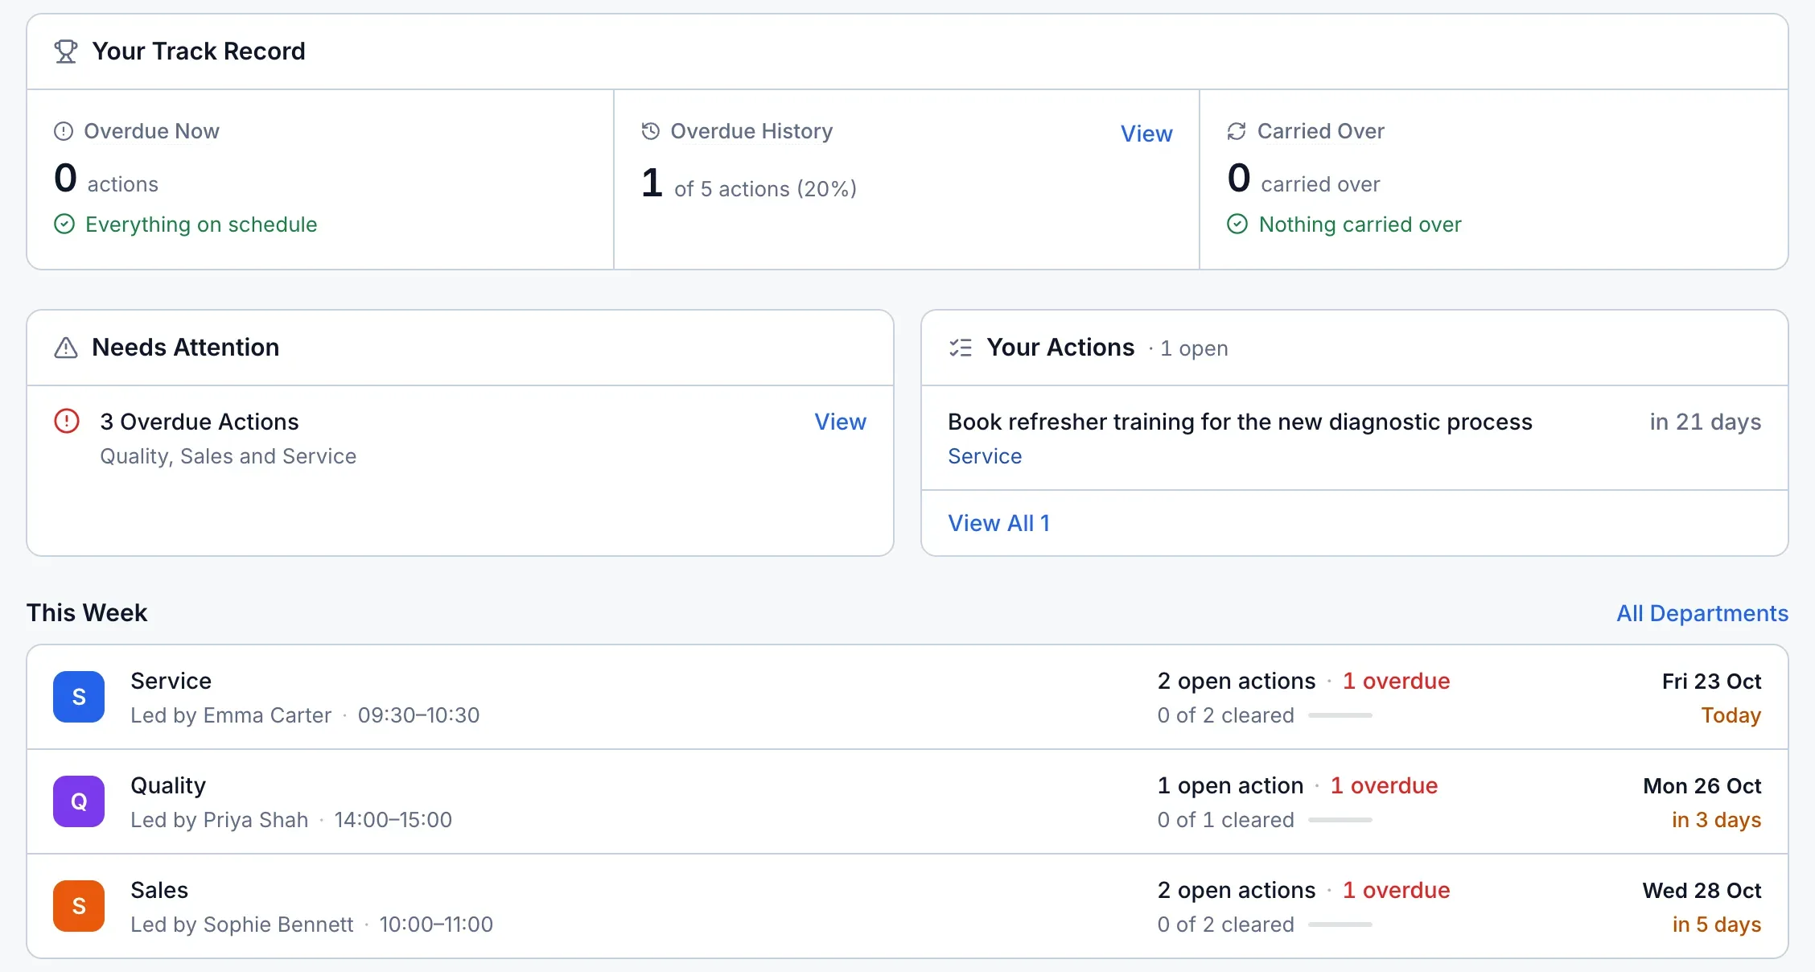
Task: Click the '1 open' count label
Action: [1194, 348]
